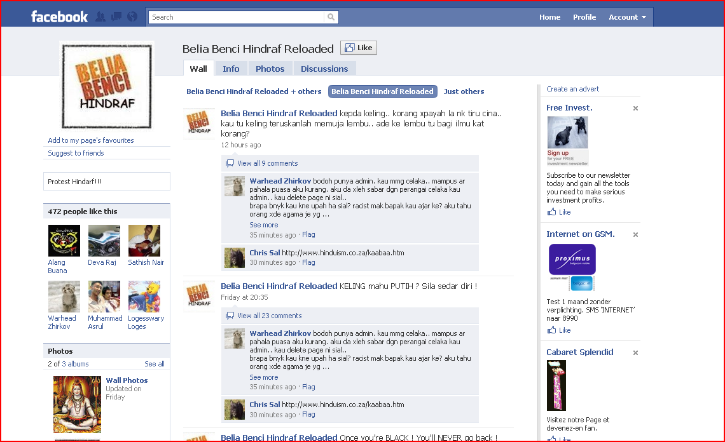Click the Like button next to page title
Viewport: 725px width, 442px height.
(359, 48)
